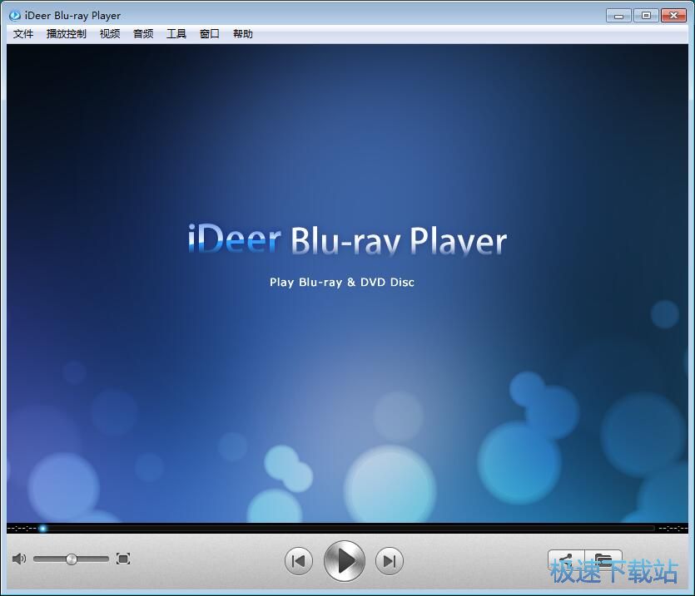Open the file folder button
The width and height of the screenshot is (695, 596).
coord(603,560)
